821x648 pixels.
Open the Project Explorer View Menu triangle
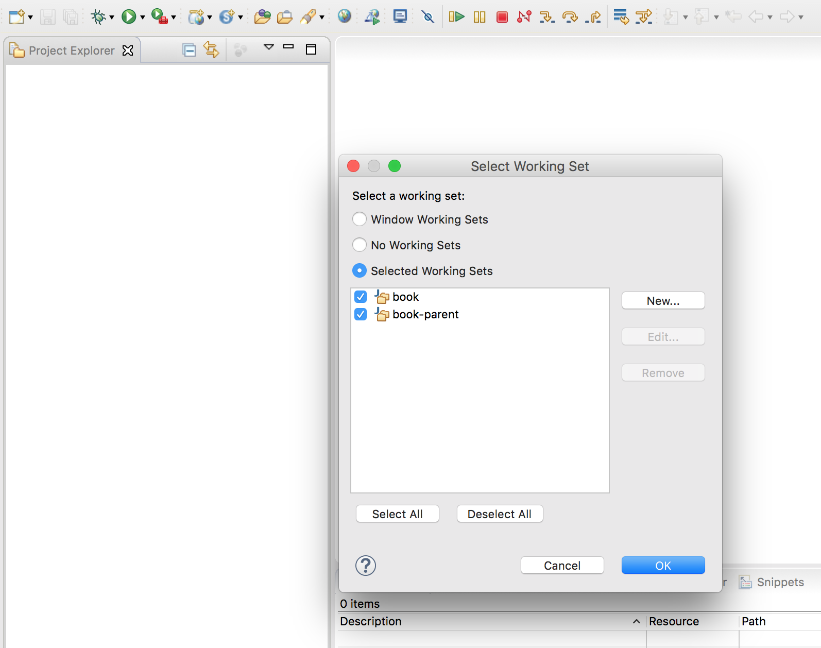[268, 47]
